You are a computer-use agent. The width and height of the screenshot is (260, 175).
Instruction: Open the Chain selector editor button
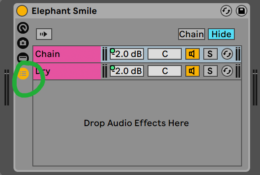coord(192,34)
